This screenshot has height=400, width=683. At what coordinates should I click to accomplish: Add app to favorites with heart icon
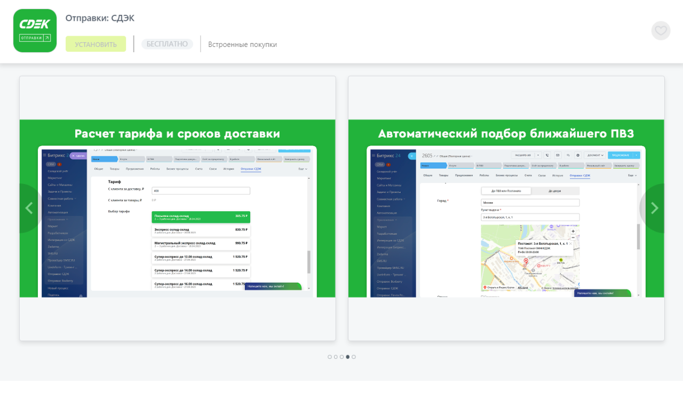coord(661,30)
